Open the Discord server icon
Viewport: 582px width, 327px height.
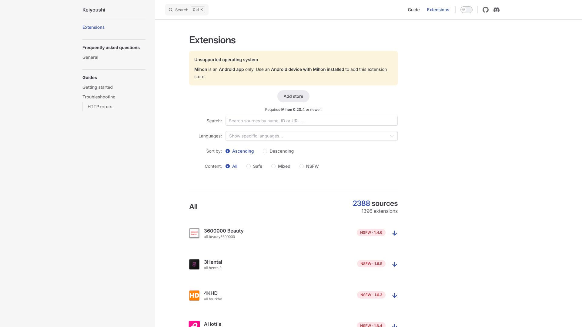coord(497,10)
